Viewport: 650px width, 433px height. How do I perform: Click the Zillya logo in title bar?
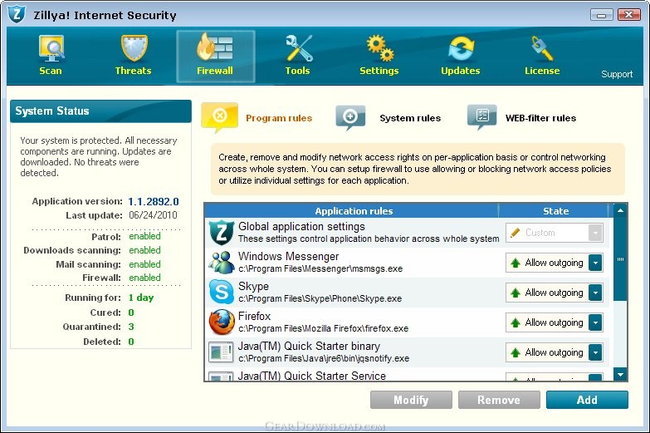point(17,14)
